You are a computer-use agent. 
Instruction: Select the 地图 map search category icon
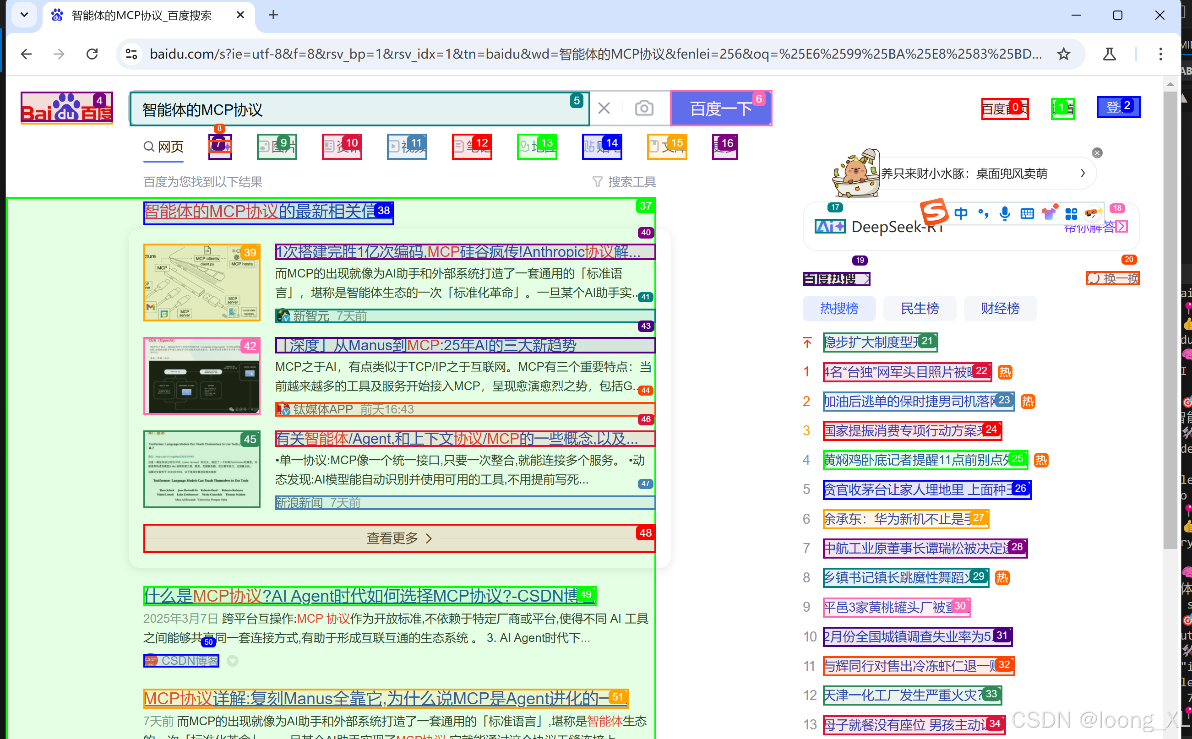point(536,147)
